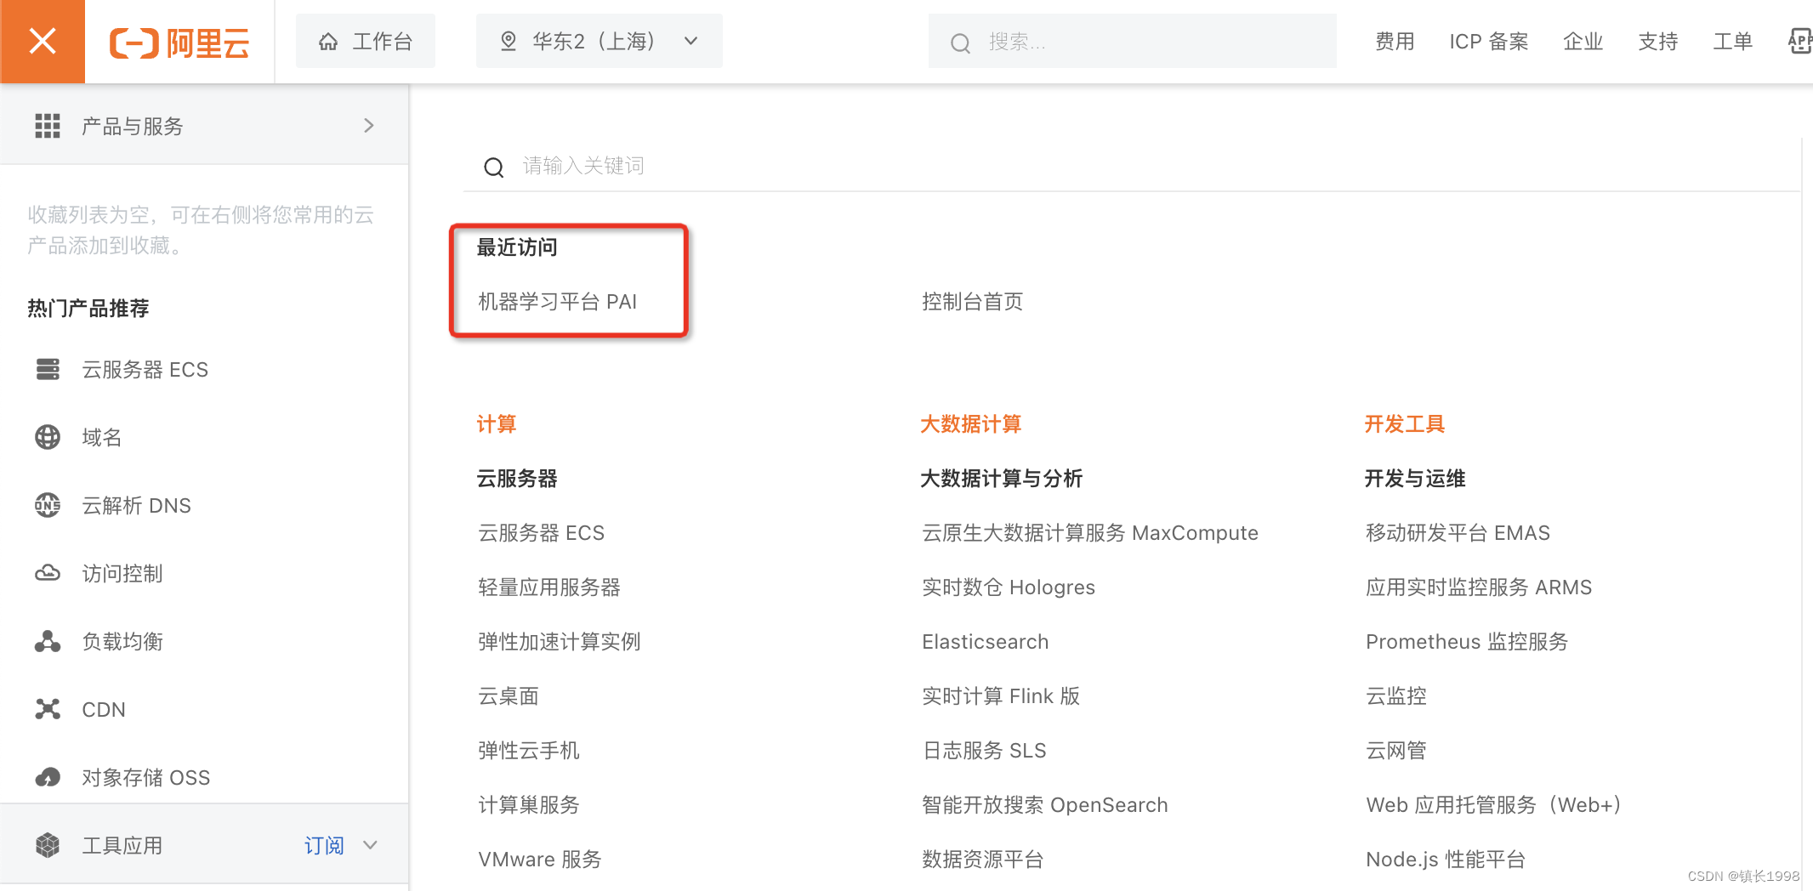This screenshot has height=891, width=1813.
Task: Click the CDN icon in sidebar
Action: 48,709
